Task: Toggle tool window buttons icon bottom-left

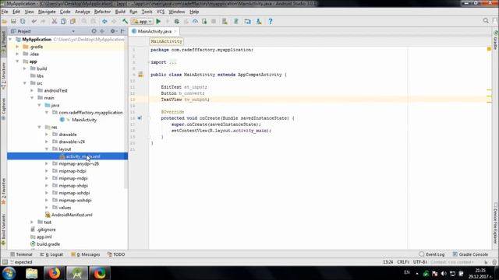Action: tap(5, 262)
